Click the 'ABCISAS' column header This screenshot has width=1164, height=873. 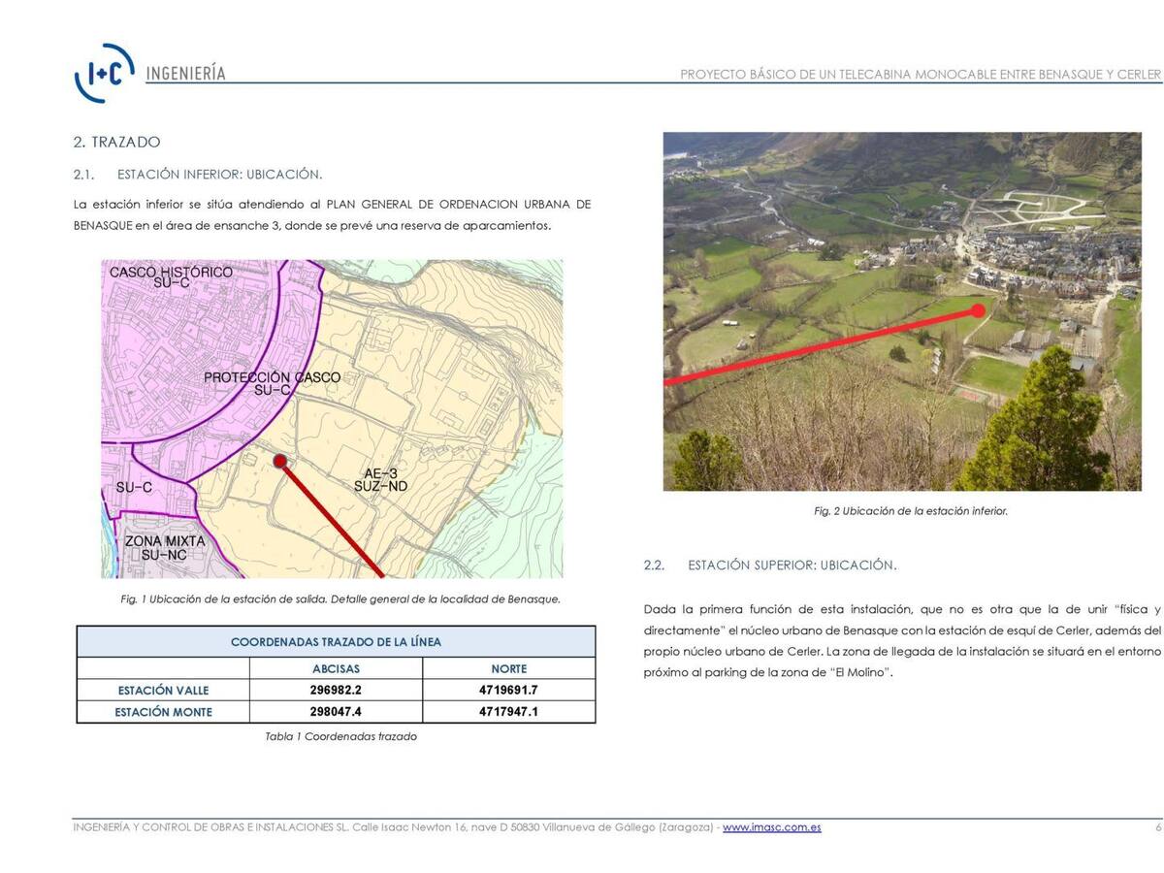point(336,668)
